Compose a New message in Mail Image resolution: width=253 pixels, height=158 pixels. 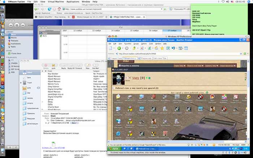point(87,66)
